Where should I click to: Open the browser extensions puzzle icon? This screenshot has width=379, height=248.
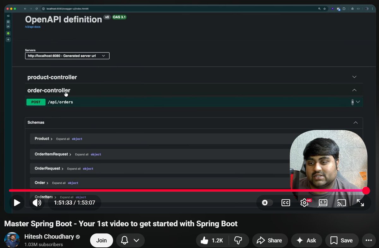pyautogui.click(x=344, y=9)
